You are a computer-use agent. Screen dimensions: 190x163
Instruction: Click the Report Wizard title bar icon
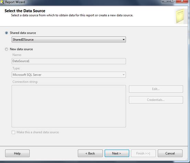coord(2,2)
